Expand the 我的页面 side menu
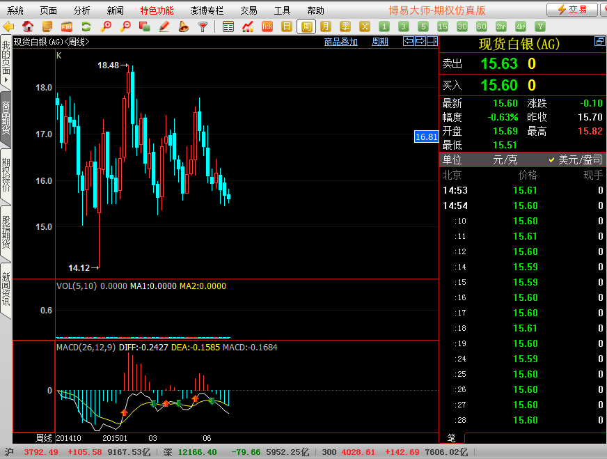Image resolution: width=607 pixels, height=459 pixels. click(x=6, y=64)
